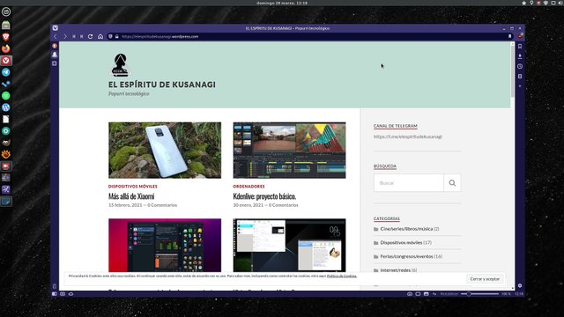Image resolution: width=564 pixels, height=317 pixels.
Task: Open a new tab in vertical tab bar
Action: coord(55,63)
